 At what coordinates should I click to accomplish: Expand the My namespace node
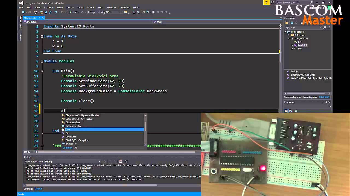(292, 49)
